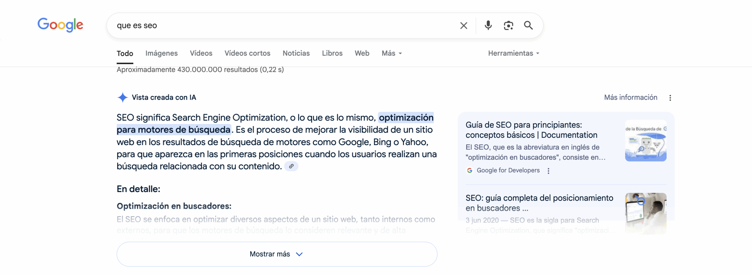Open Google Lens image search icon
This screenshot has height=275, width=752.
click(508, 26)
